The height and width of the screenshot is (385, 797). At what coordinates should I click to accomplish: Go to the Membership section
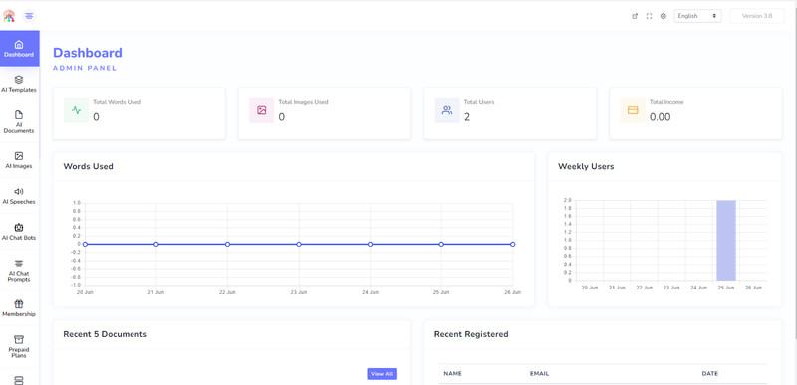coord(19,308)
